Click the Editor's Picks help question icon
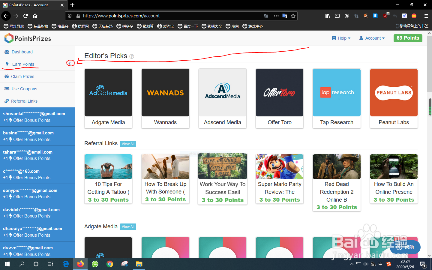The image size is (432, 270). pos(132,56)
